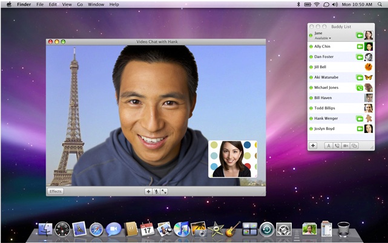388x243 pixels.
Task: Open the Window menu in the menu bar
Action: point(96,4)
